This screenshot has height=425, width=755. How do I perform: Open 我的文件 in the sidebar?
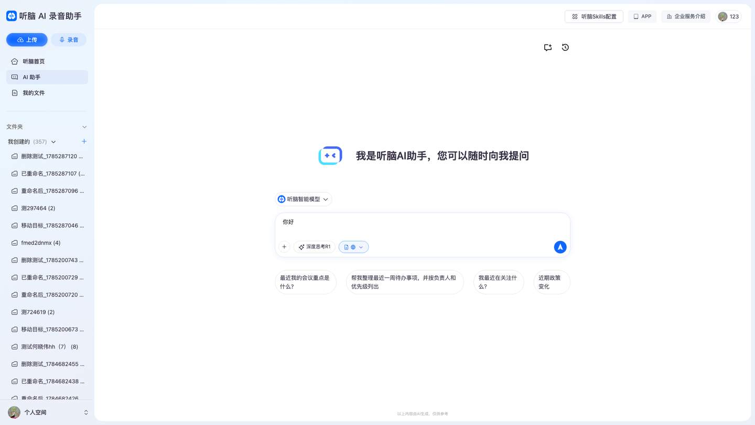(47, 93)
